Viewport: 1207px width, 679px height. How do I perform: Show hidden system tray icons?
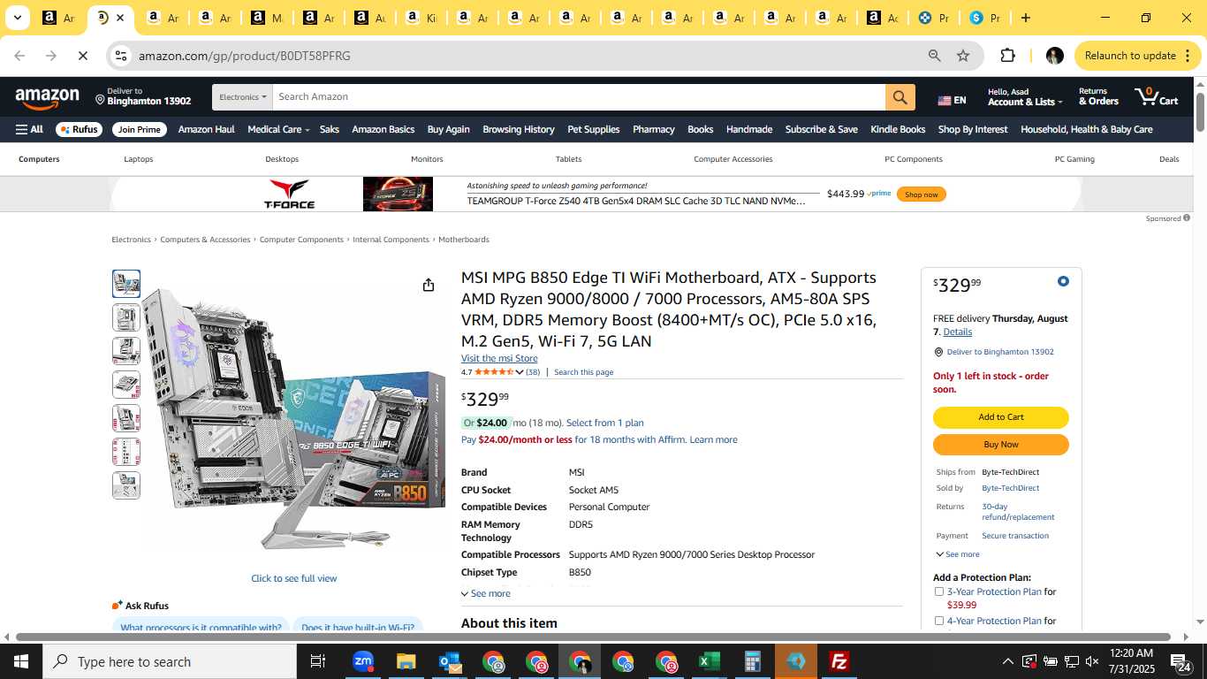(x=1007, y=661)
